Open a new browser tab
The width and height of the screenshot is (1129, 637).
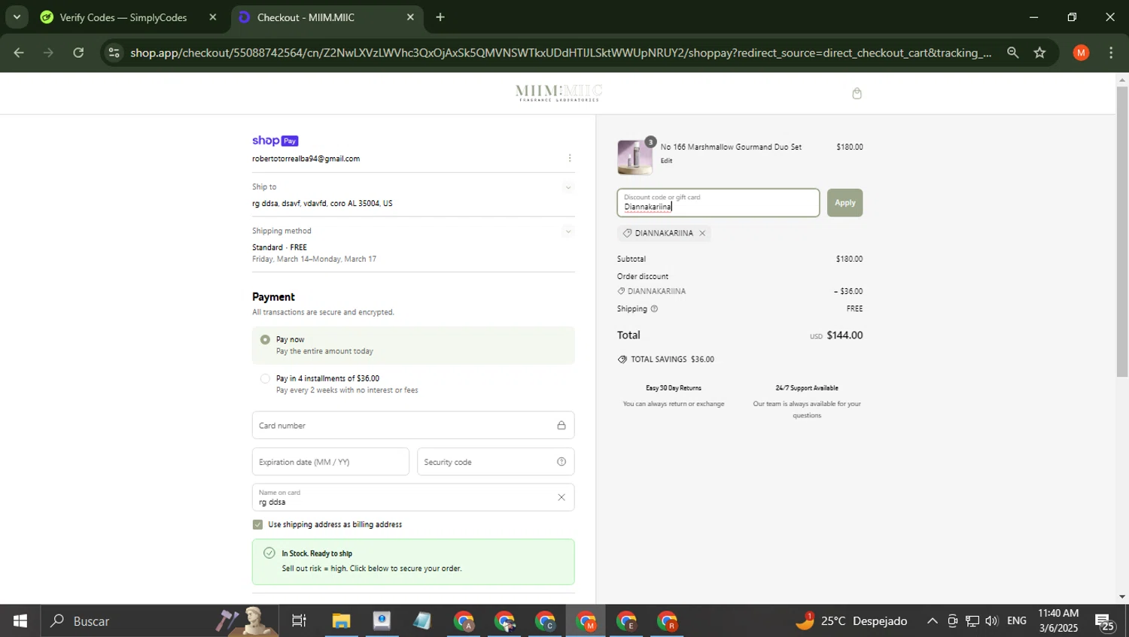click(440, 17)
